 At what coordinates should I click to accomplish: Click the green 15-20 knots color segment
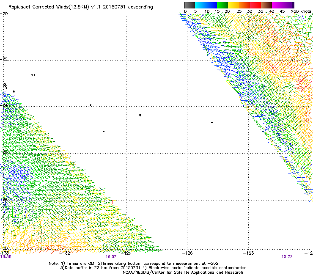pos(222,5)
